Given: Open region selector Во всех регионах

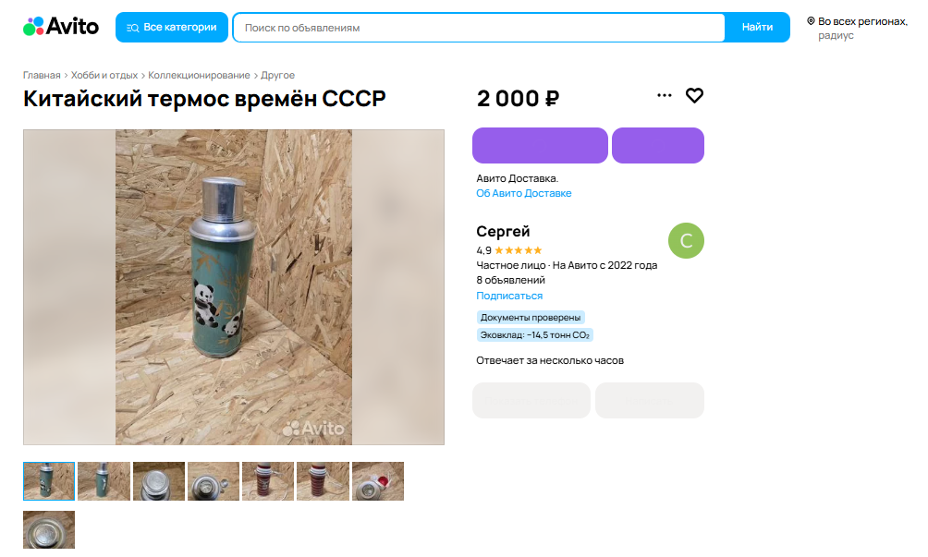Looking at the screenshot, I should pos(862,21).
